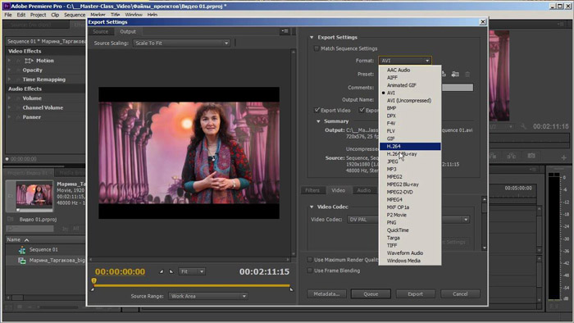Click the Set Out Point triangle icon

[171, 271]
